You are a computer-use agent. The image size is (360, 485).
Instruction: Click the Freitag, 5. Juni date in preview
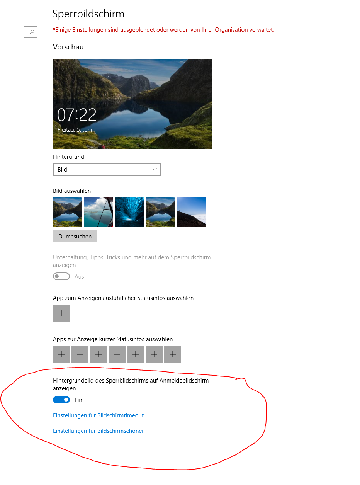point(75,130)
